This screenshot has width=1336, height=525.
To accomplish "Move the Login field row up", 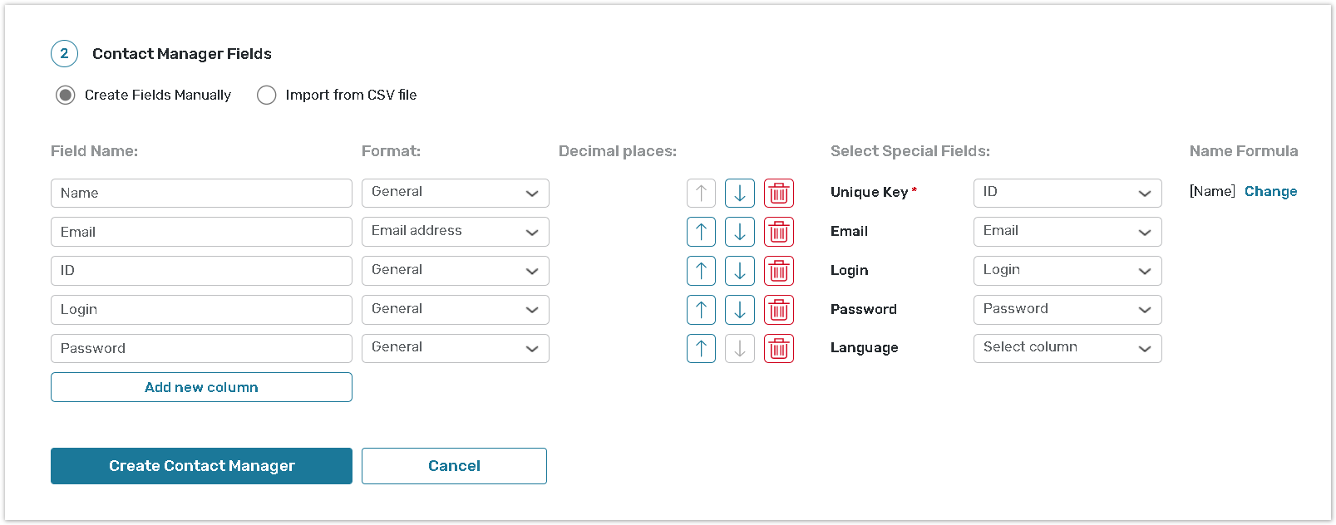I will coord(701,310).
